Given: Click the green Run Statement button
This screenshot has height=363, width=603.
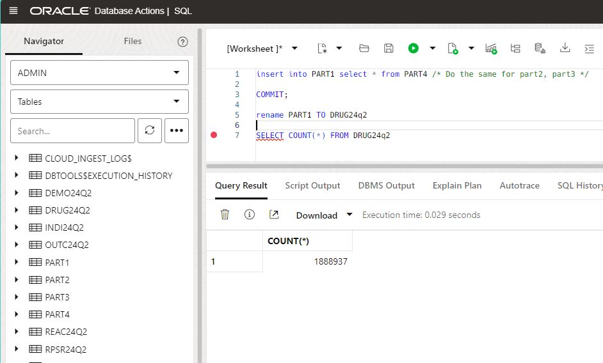Looking at the screenshot, I should (414, 49).
